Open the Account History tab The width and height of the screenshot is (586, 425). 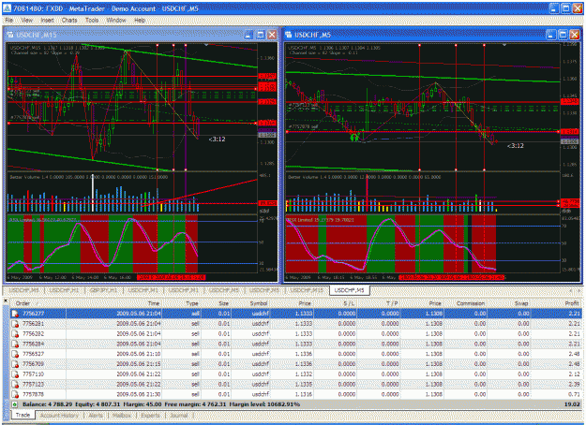coord(59,415)
